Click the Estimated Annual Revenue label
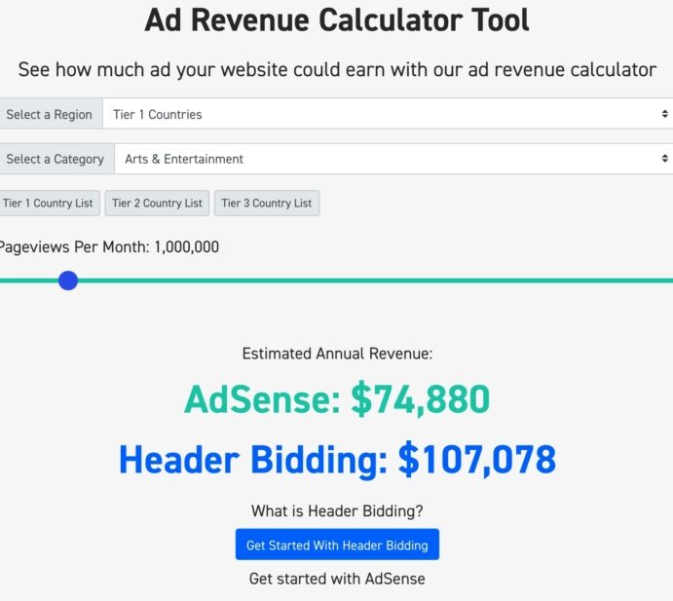Image resolution: width=673 pixels, height=601 pixels. tap(337, 354)
